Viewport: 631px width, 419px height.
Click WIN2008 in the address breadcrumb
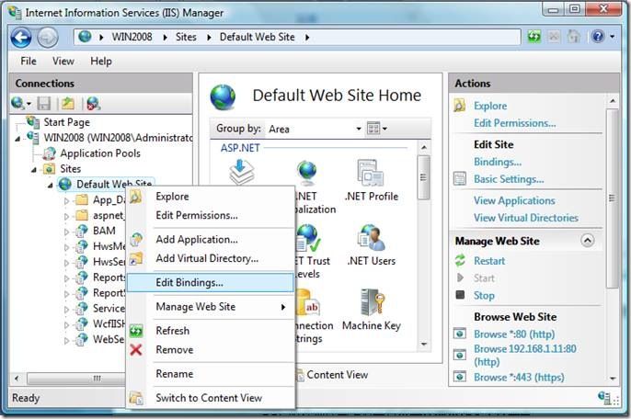(x=132, y=37)
